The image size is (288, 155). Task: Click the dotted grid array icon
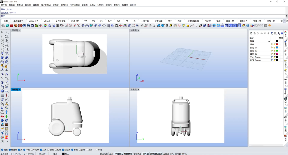(x=265, y=26)
